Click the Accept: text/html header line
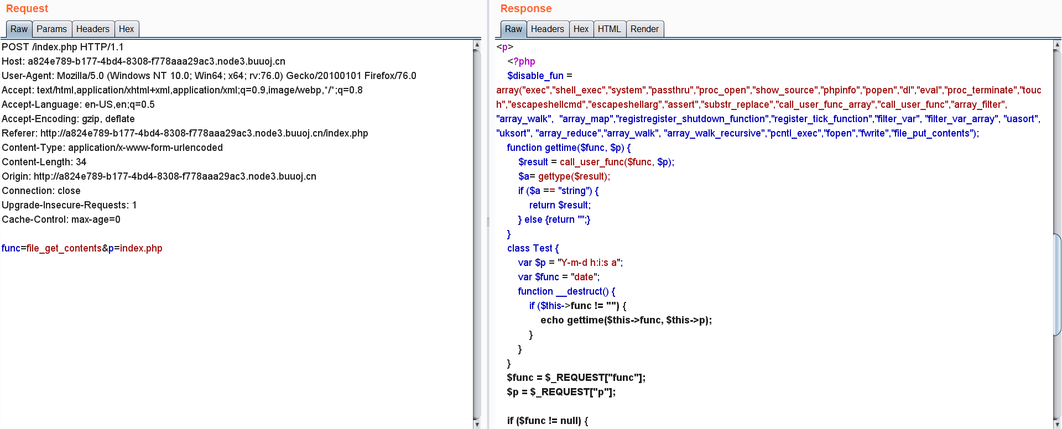Image resolution: width=1062 pixels, height=429 pixels. (x=182, y=90)
